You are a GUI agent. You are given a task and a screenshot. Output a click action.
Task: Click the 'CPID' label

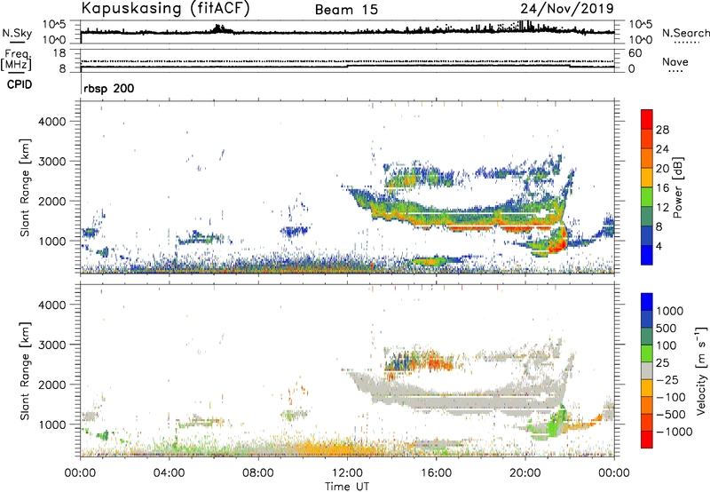(19, 84)
